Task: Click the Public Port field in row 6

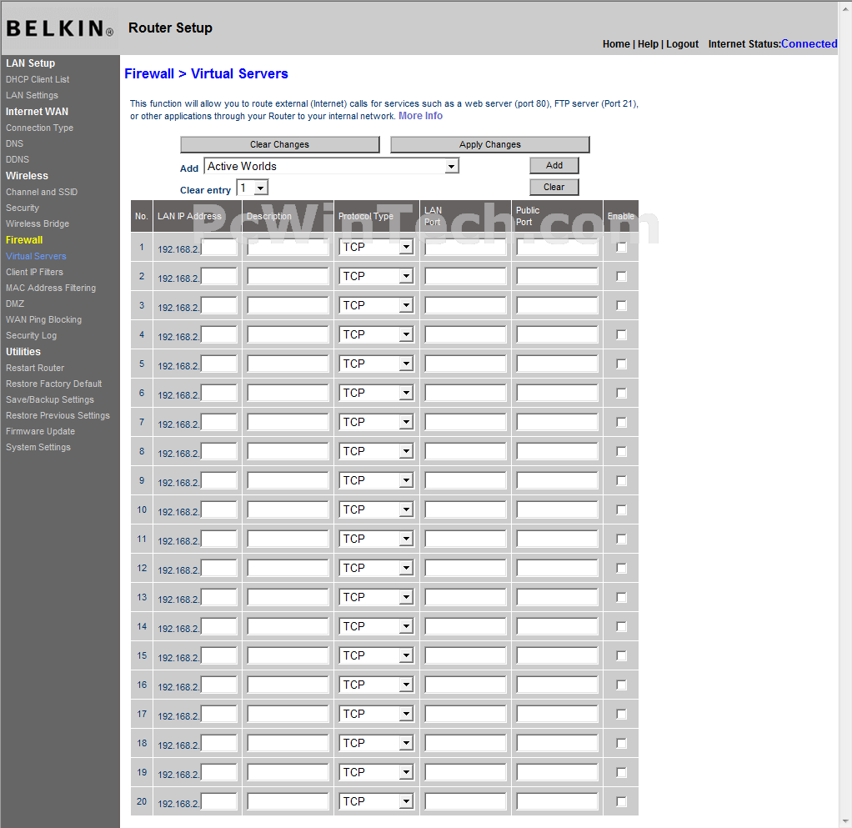Action: pos(558,394)
